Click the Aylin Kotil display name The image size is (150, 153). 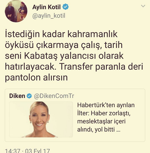pyautogui.click(x=46, y=7)
